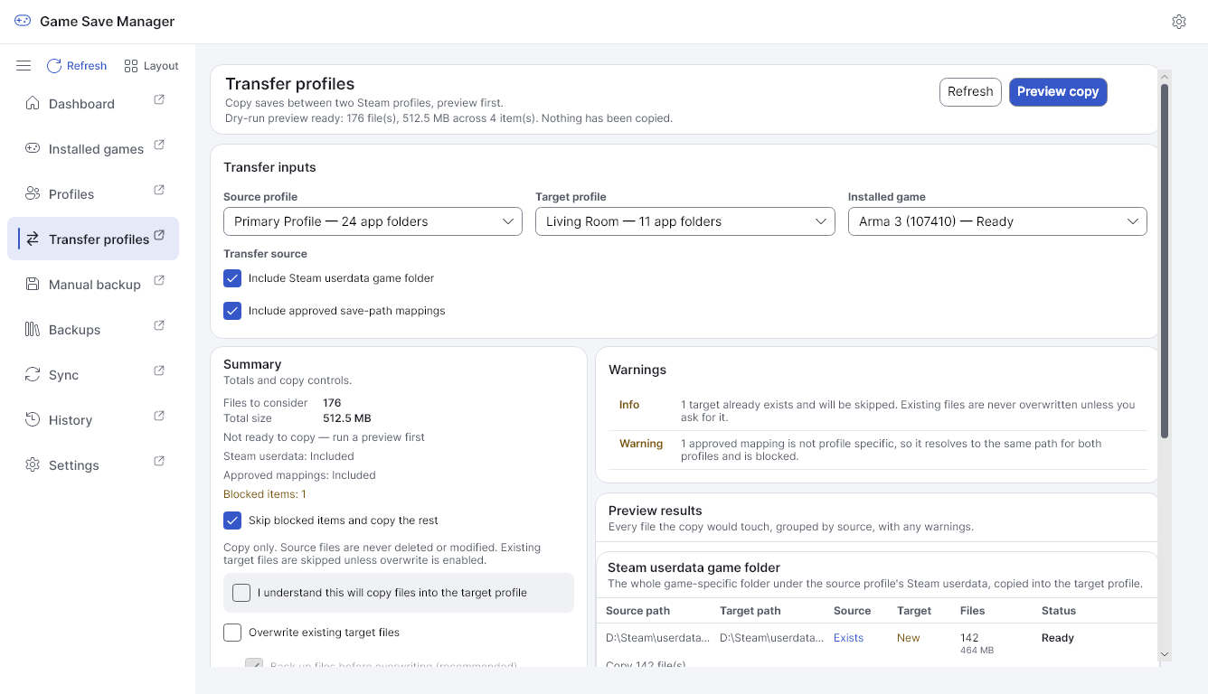Open Profiles in a new window

tap(159, 190)
